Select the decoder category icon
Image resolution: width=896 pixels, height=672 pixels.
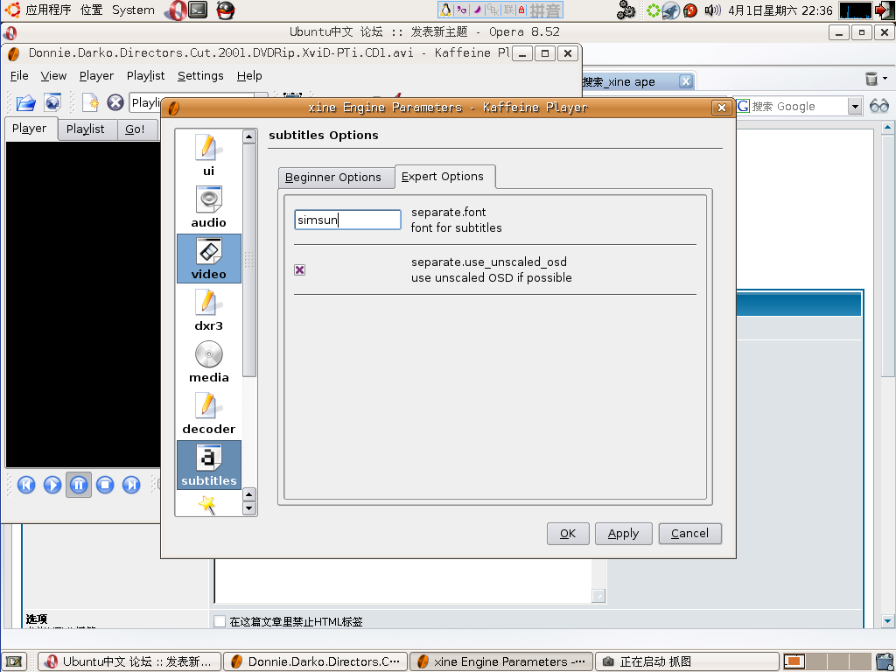(208, 413)
